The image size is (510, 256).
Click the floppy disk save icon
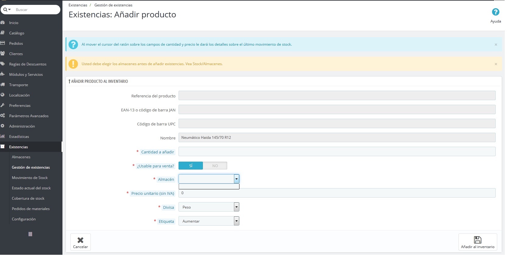[478, 240]
